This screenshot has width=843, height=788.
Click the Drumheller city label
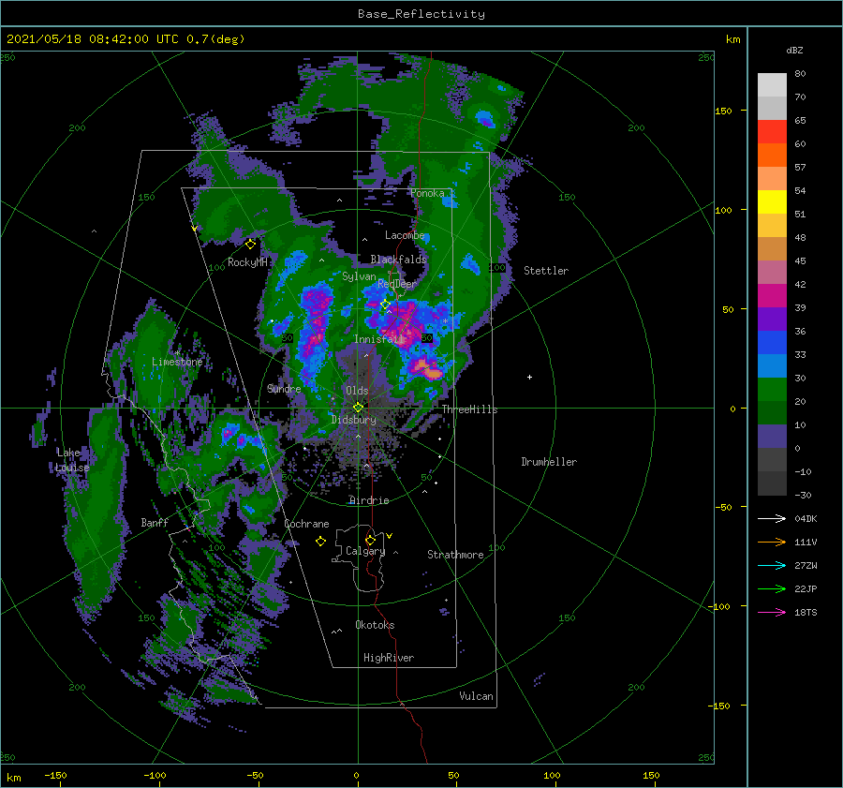(549, 462)
